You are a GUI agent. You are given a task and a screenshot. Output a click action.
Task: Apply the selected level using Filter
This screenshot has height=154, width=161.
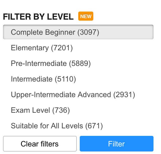[116, 144]
